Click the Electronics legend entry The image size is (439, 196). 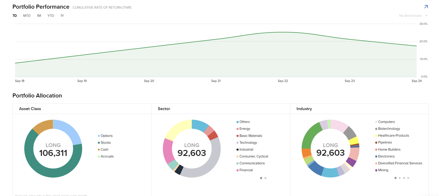[385, 157]
